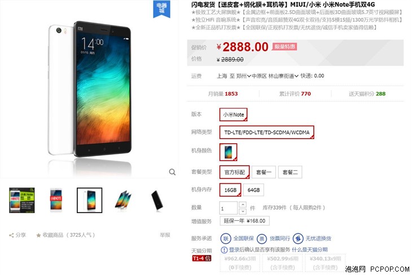412x275 pixels.
Task: Open the 月销量 1853 sales tab
Action: pyautogui.click(x=223, y=94)
